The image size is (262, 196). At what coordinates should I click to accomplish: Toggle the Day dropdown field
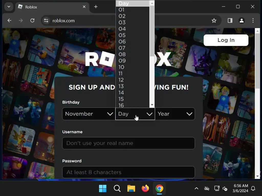135,114
